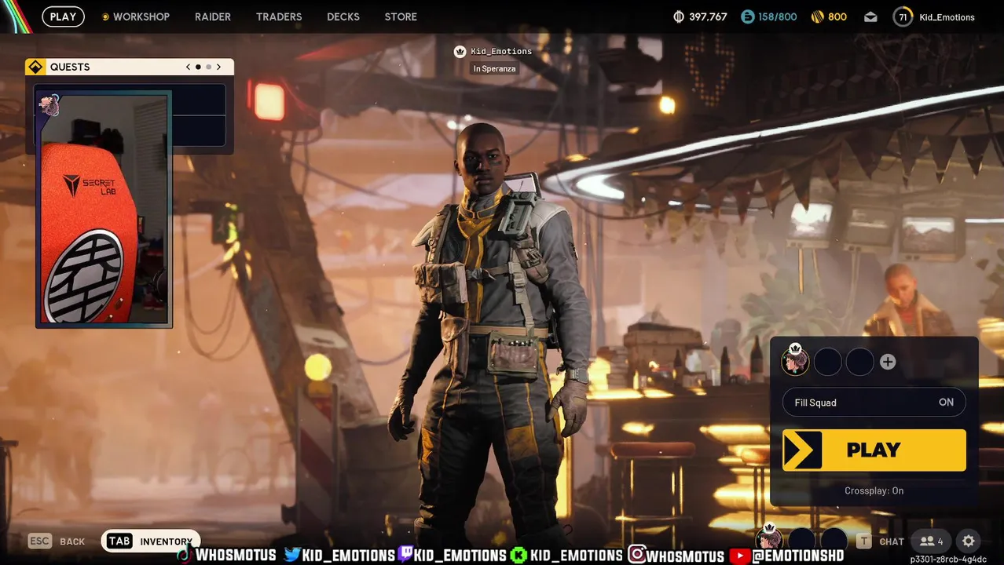Select the first quest page dot

[x=198, y=67]
